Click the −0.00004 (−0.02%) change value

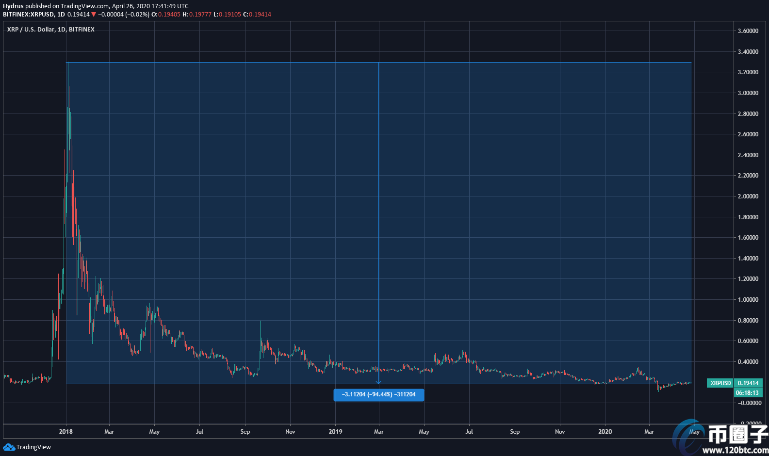(124, 15)
